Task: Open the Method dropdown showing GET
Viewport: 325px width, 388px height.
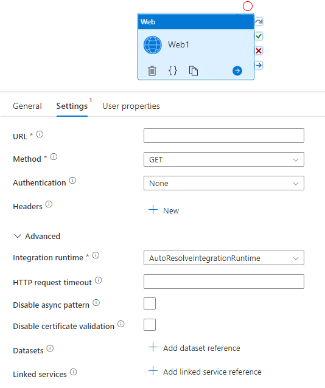Action: click(224, 159)
